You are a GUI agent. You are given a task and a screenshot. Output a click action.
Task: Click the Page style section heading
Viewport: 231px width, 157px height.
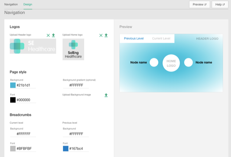tap(18, 72)
